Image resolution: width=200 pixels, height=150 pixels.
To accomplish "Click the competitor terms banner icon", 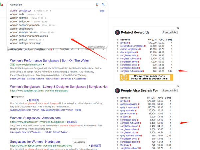I will 124,77.
